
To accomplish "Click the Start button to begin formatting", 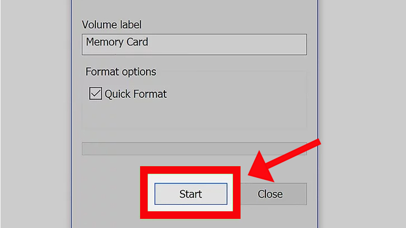I will pos(190,194).
